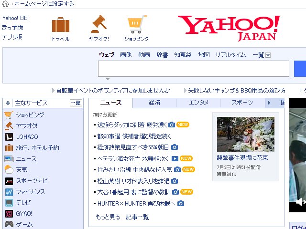Open the アプリ版 link

pos(12,37)
